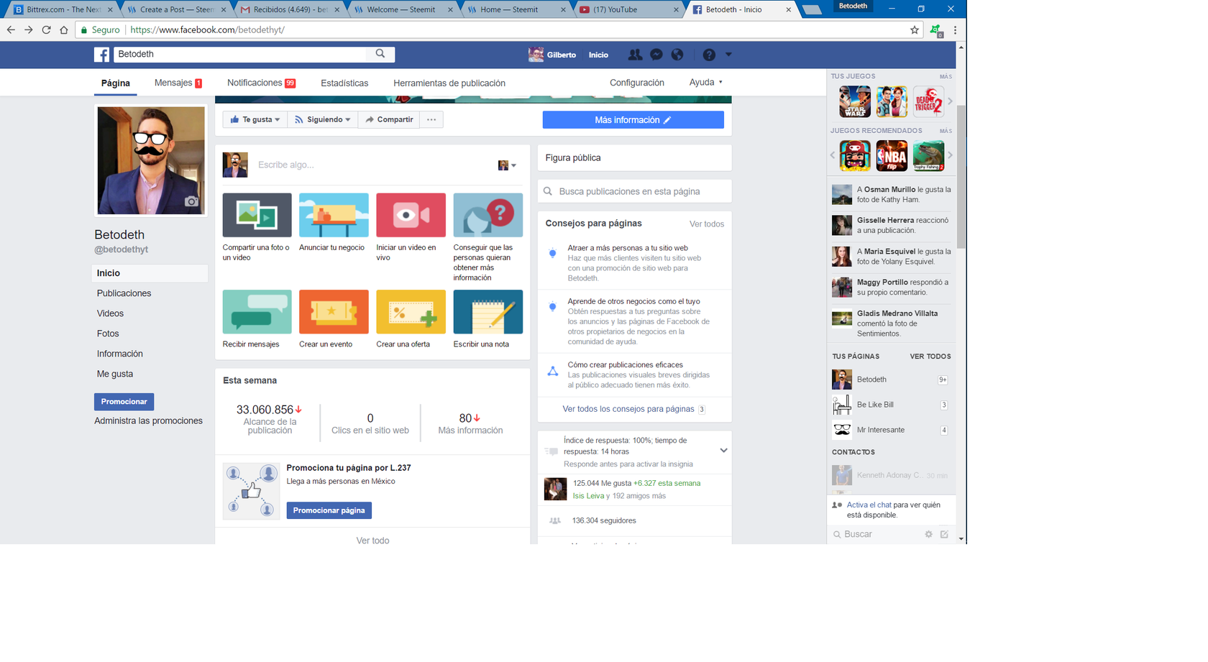Open the Estadísticas tab
The width and height of the screenshot is (1208, 662).
coord(344,83)
